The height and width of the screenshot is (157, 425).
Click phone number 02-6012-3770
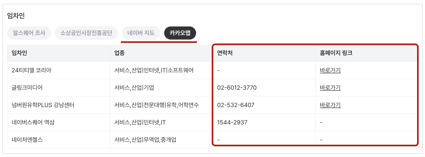coord(237,88)
